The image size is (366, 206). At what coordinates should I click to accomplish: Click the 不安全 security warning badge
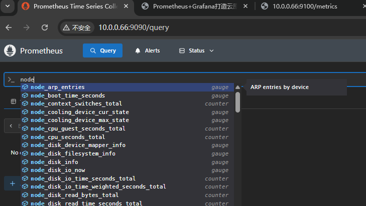pos(77,27)
